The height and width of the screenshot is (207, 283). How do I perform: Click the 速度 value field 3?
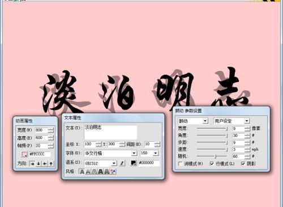point(238,150)
